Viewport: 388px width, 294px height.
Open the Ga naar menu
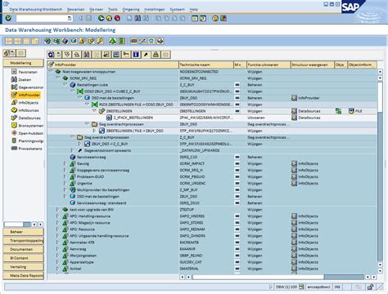pos(96,9)
